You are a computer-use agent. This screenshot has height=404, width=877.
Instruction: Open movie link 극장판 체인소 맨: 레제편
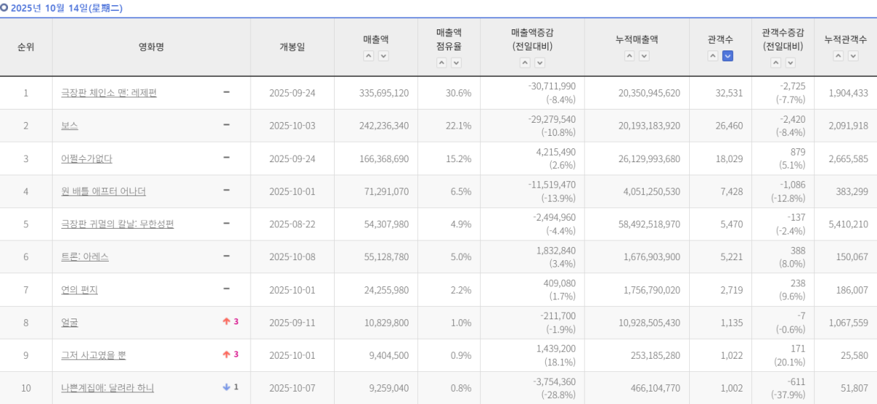[x=109, y=93]
